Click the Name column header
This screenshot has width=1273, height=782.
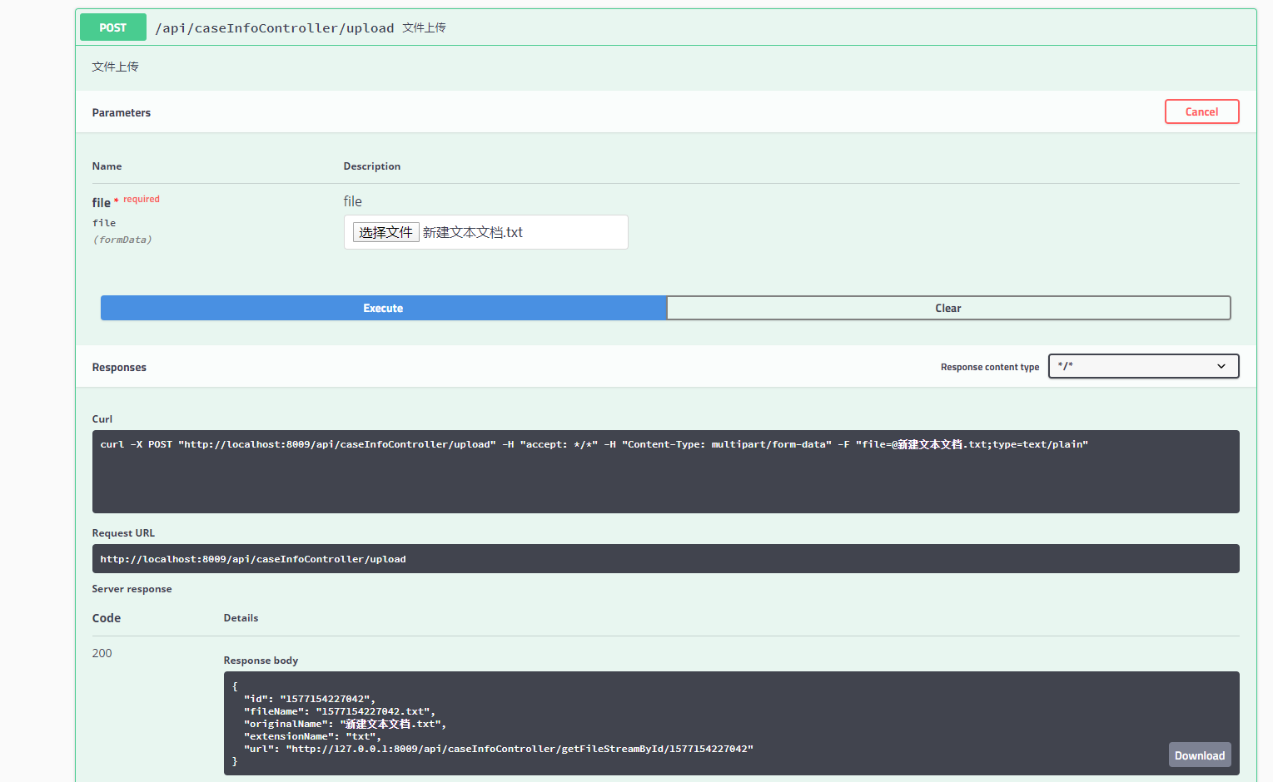point(107,166)
